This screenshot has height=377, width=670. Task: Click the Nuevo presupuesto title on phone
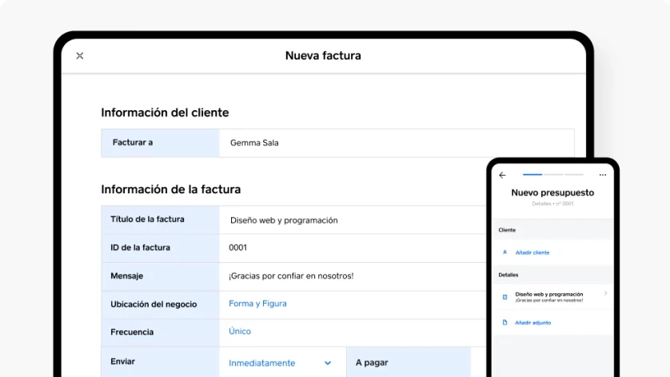pos(552,192)
